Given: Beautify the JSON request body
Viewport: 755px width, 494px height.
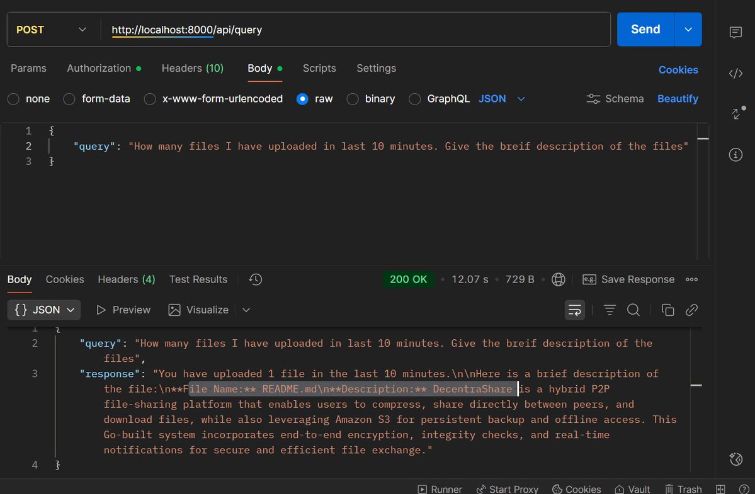Looking at the screenshot, I should 678,99.
